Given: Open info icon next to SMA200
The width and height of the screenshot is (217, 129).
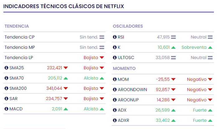Looking at the screenshot, I should (x=6, y=88).
